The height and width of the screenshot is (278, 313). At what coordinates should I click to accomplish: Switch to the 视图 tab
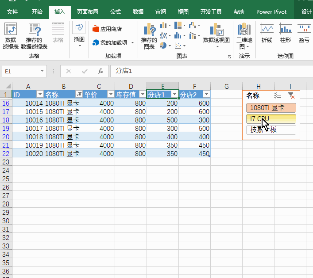point(183,12)
